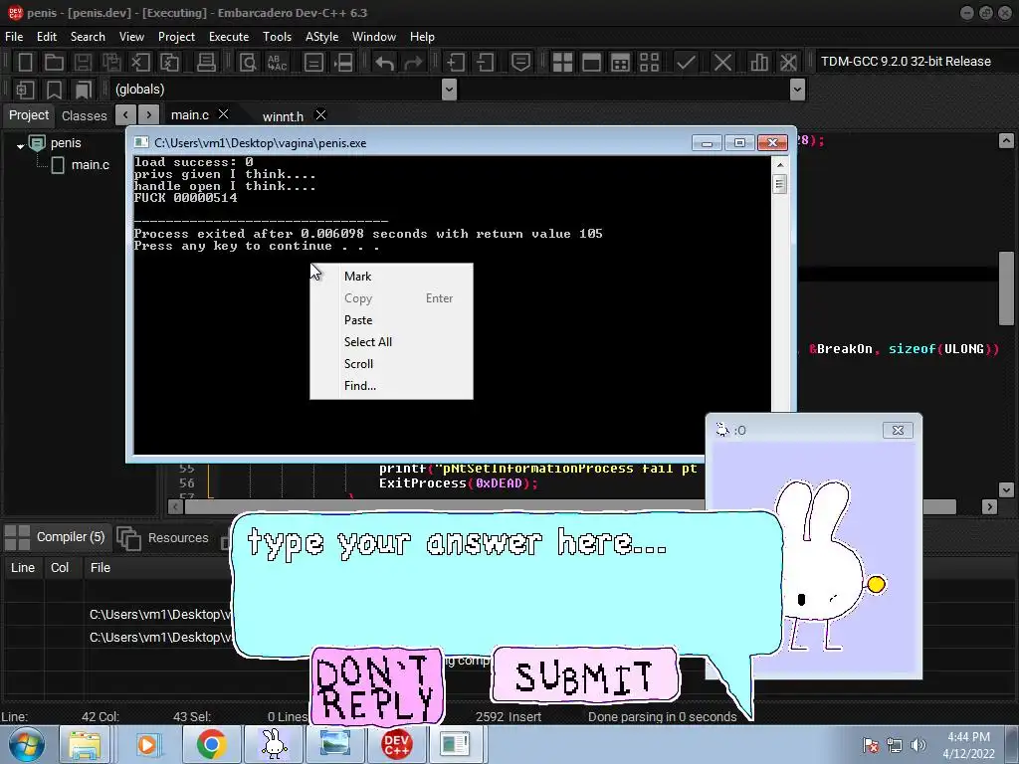Open the Compiler (5) bottom tab
This screenshot has width=1019, height=764.
71,536
